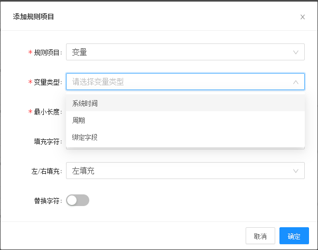Click the 添加规则项目 dialog title
This screenshot has width=318, height=250.
tap(33, 16)
